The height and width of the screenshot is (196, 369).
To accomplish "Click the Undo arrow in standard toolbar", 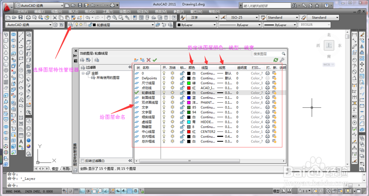I will [x=88, y=17].
